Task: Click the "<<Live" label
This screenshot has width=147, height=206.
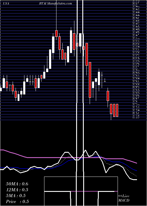Action: [124, 196]
